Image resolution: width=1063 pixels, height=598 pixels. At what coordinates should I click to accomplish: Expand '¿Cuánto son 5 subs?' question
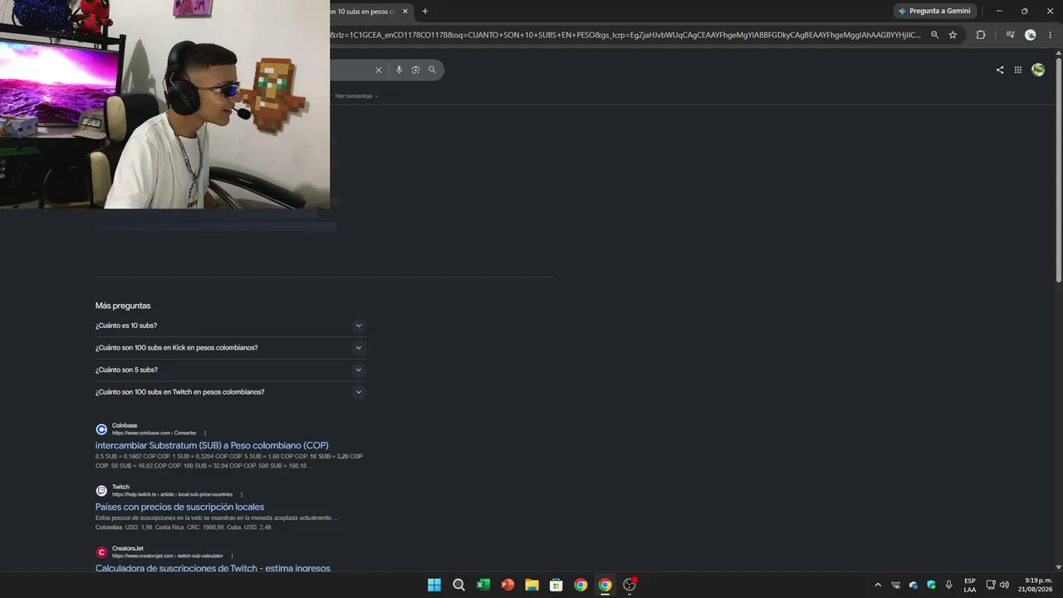(230, 370)
